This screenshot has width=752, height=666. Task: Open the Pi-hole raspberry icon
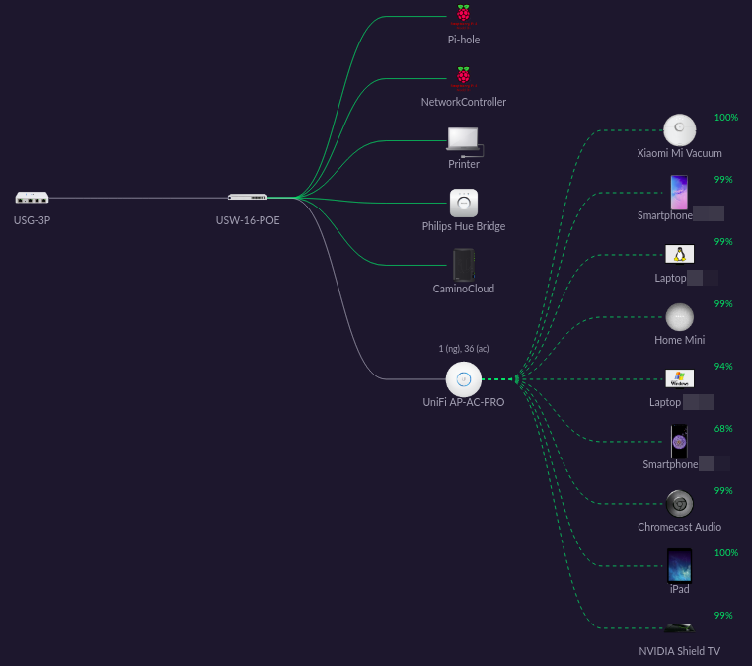463,17
